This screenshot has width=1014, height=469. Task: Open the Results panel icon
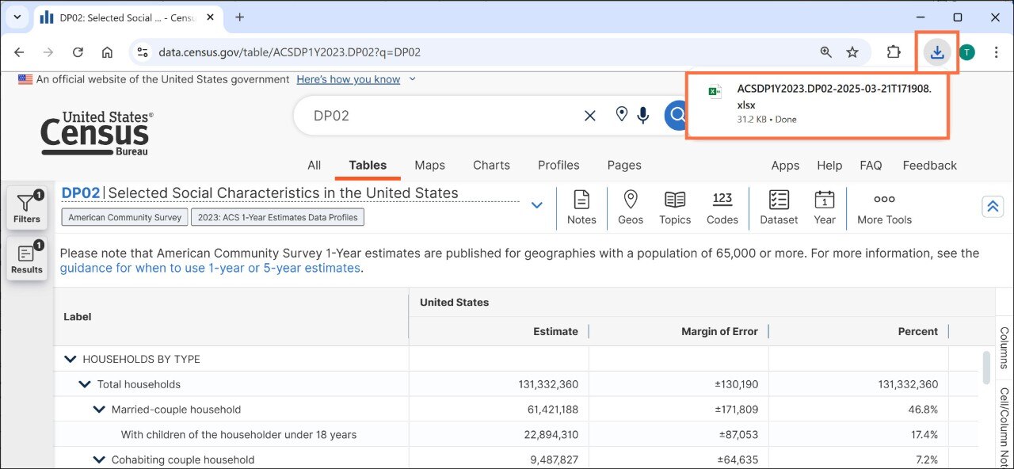click(x=26, y=259)
